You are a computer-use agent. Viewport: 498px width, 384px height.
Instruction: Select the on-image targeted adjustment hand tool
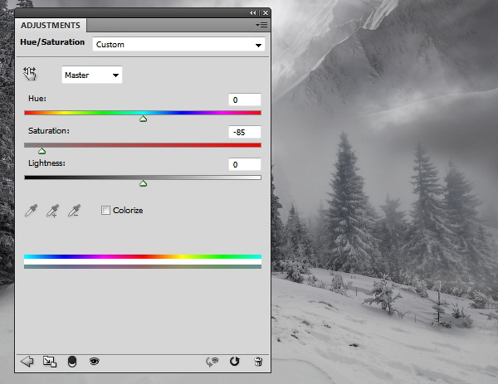(30, 74)
